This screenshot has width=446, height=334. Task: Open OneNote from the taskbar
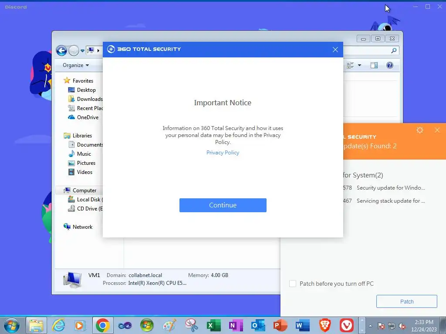(236, 325)
